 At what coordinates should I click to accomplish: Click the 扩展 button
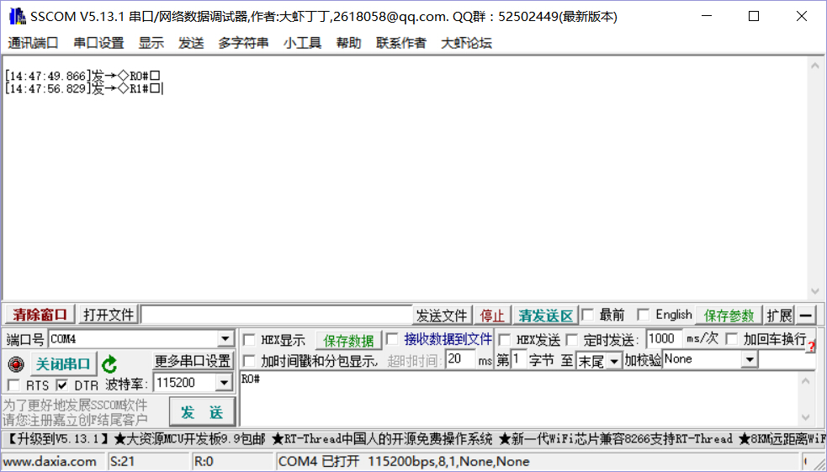point(780,316)
